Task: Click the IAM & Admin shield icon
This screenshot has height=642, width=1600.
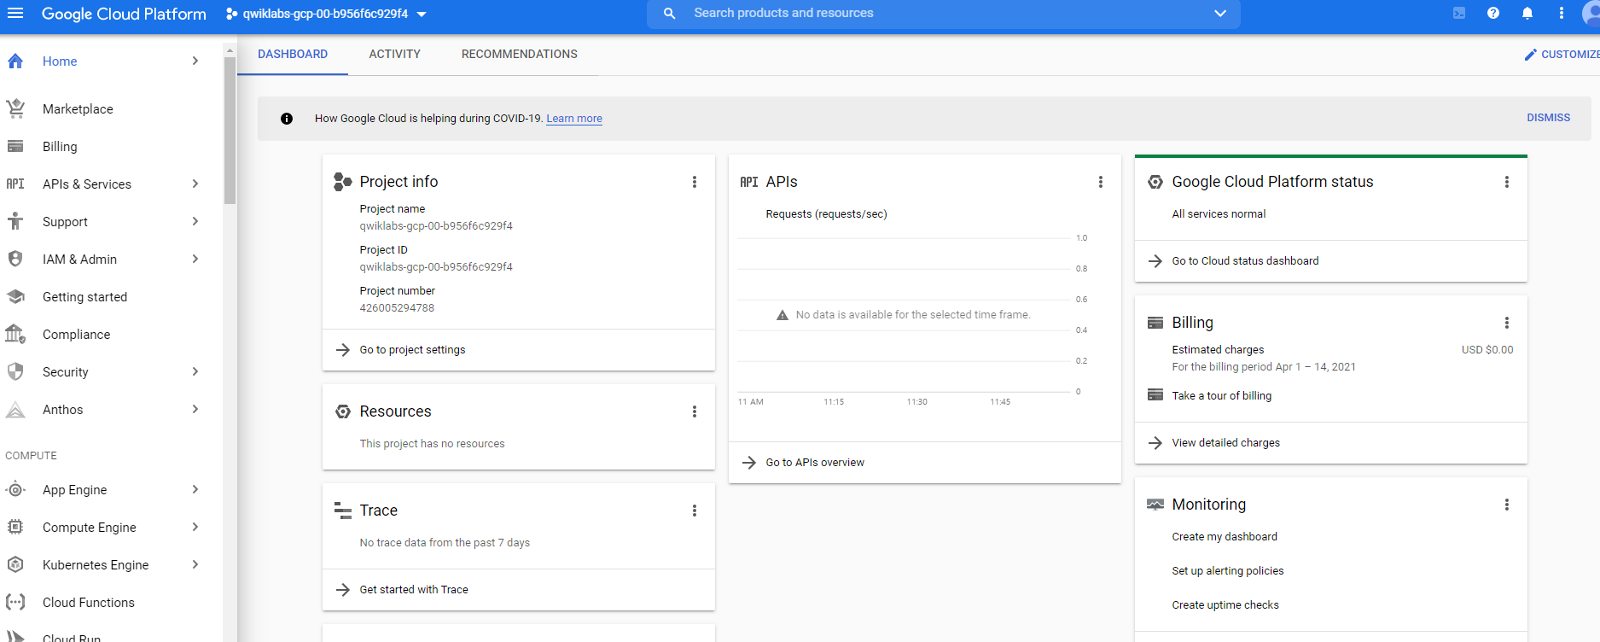Action: point(15,259)
